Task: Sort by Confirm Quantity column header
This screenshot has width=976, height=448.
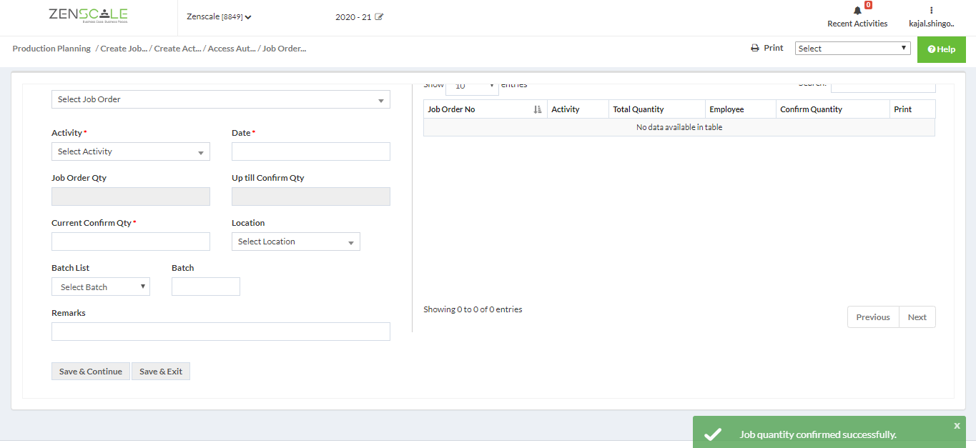Action: coord(833,109)
